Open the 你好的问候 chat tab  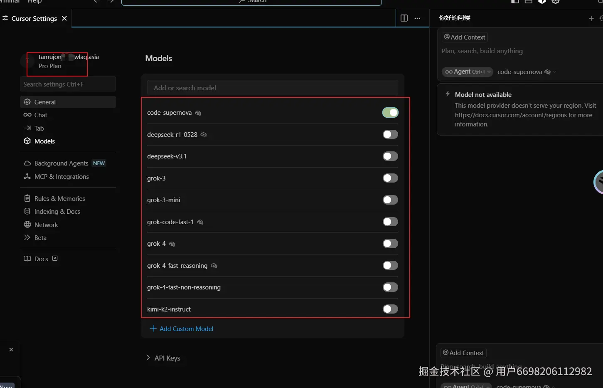point(455,18)
